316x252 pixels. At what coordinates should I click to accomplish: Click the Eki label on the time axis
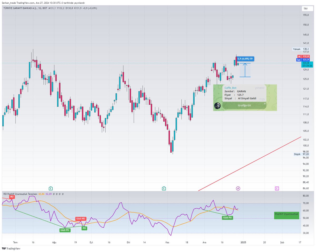point(129,242)
